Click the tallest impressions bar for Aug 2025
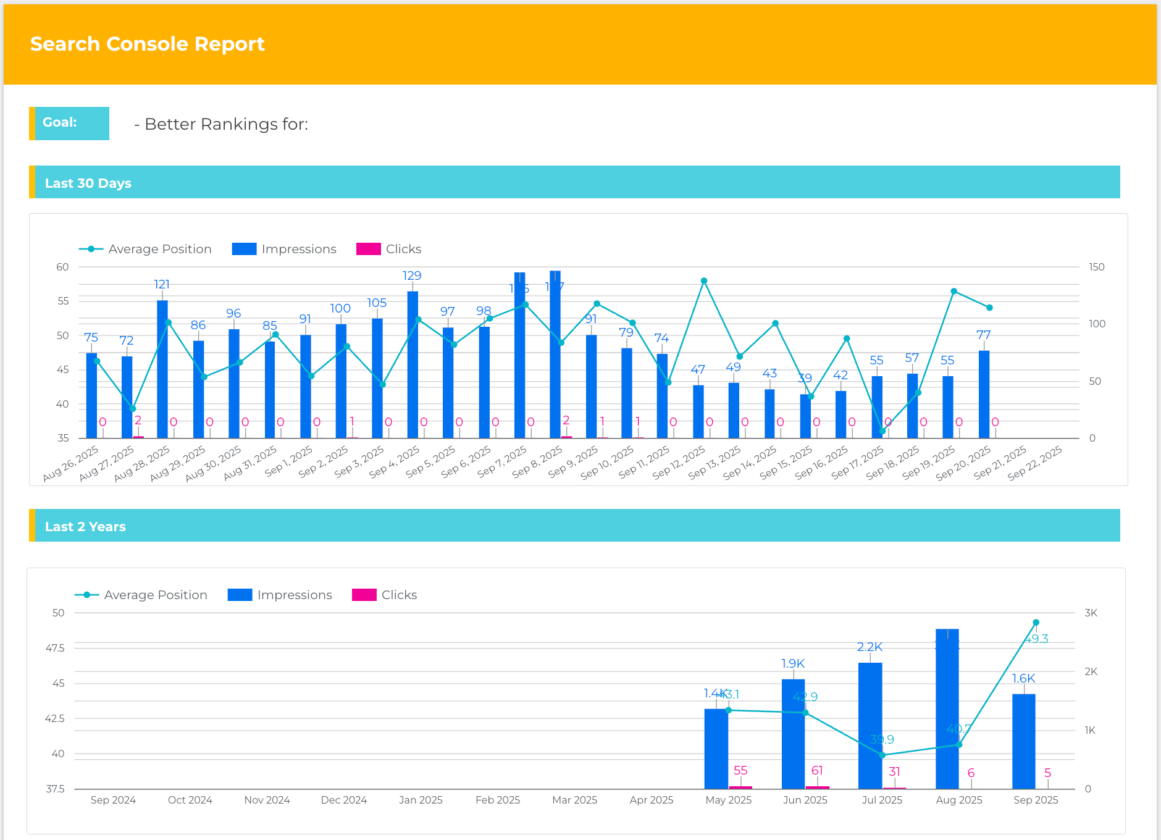 947,709
